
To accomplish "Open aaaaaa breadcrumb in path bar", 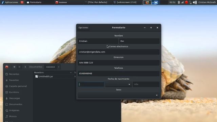I will tap(51, 67).
